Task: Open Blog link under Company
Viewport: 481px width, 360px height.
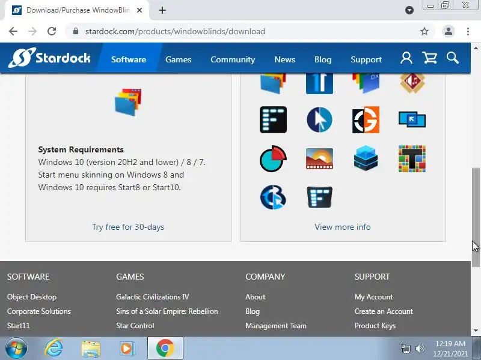Action: pyautogui.click(x=253, y=311)
